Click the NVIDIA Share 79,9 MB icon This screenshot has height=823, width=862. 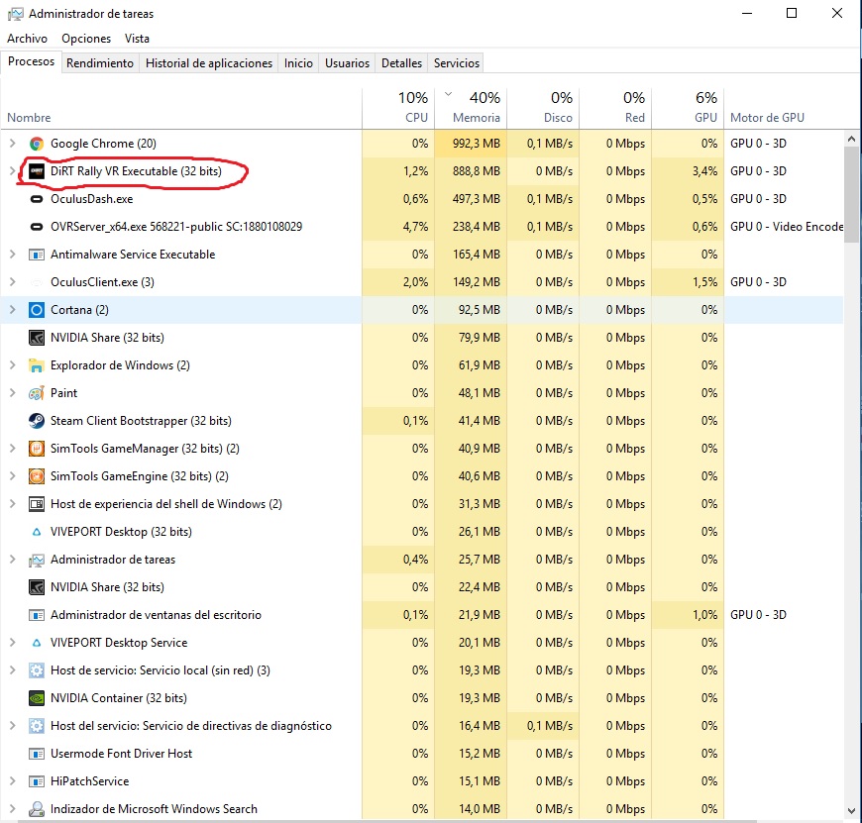coord(37,338)
